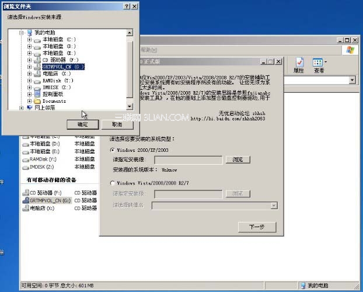Select 电脑店 (X:) in explorer list
The width and height of the screenshot is (363, 292).
tap(39, 208)
